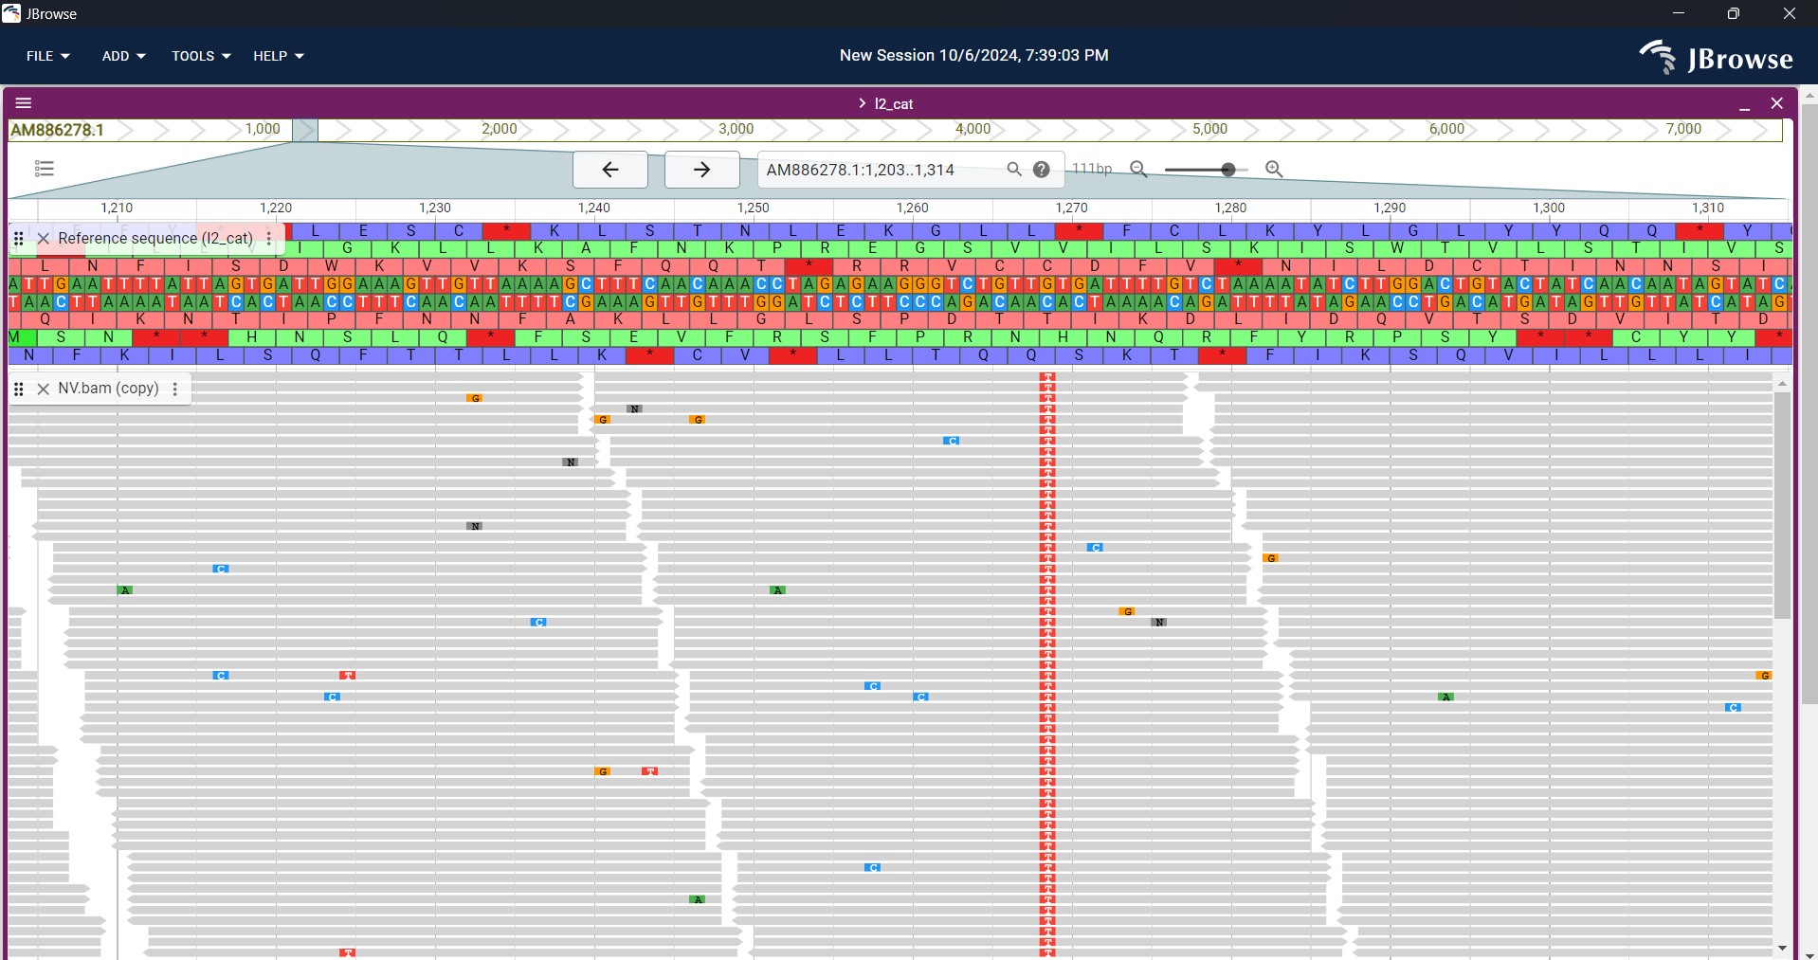Click the location input field AM886278.1:1,203..1,314
Viewport: 1818px width, 960px height.
877,171
